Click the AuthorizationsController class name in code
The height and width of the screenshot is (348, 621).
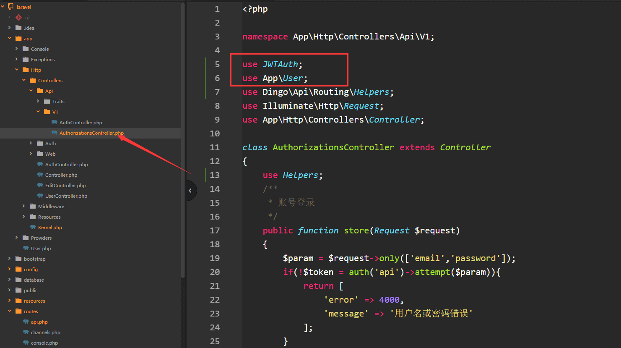point(333,147)
